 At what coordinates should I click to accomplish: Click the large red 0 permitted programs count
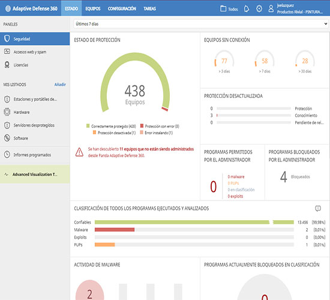point(213,187)
